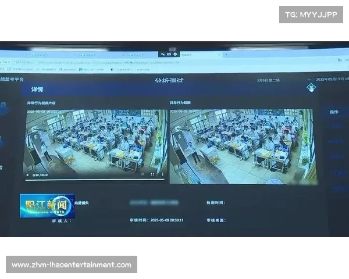Switch to the second browser tab
This screenshot has width=349, height=279.
[84, 55]
